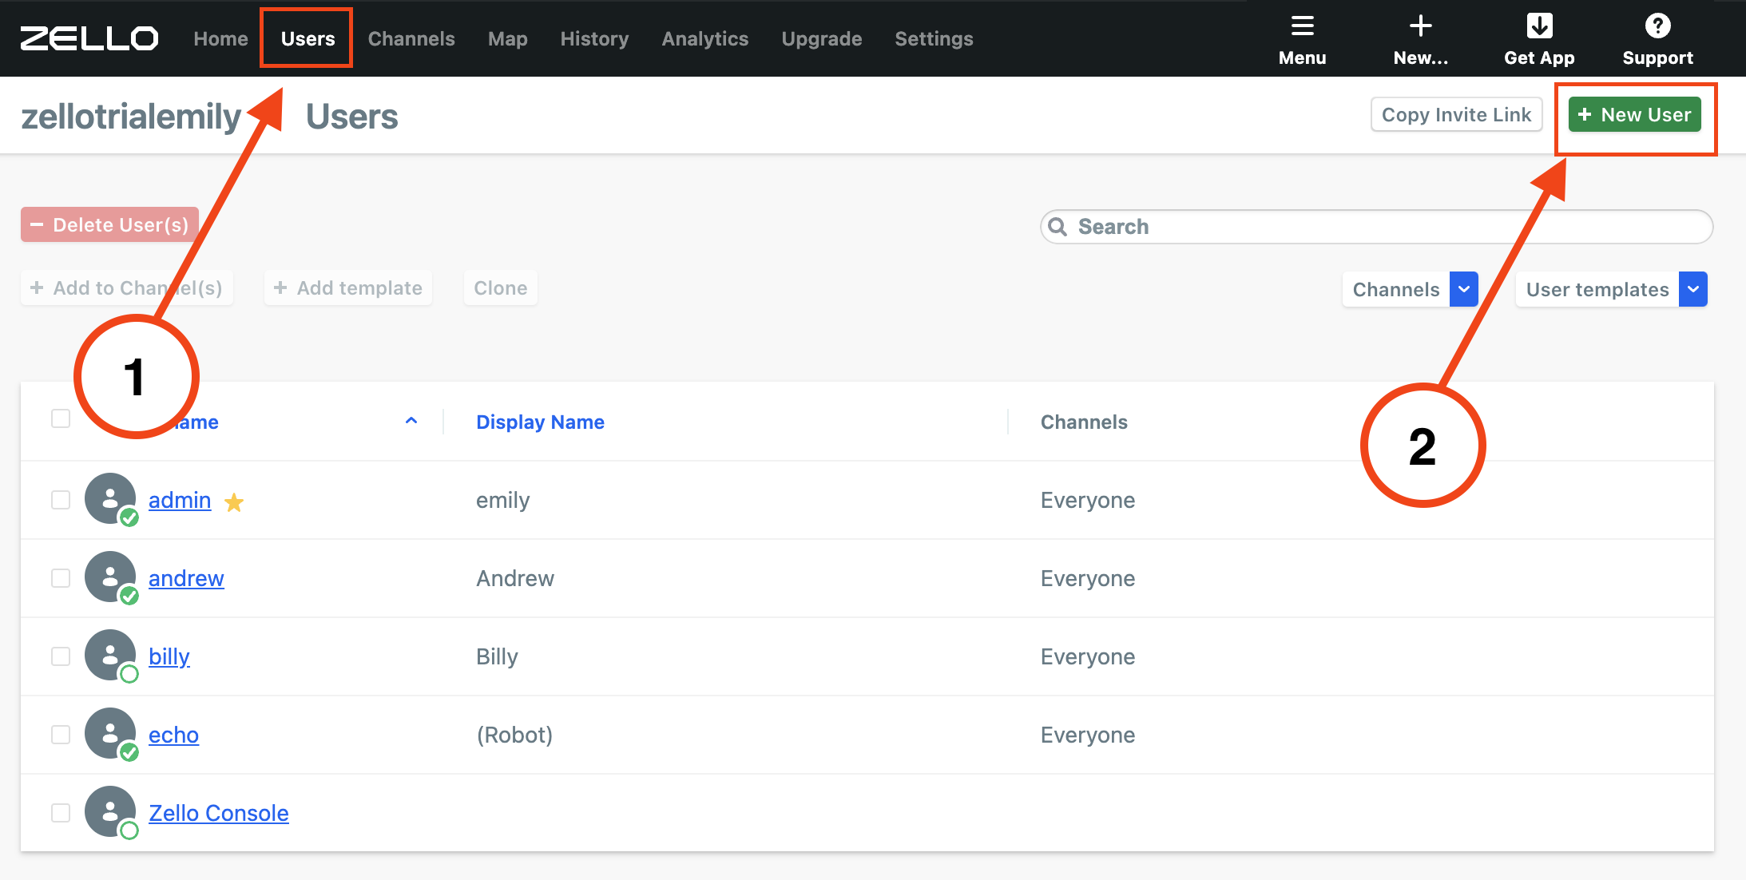
Task: Click display name 'emily' cell
Action: (503, 500)
